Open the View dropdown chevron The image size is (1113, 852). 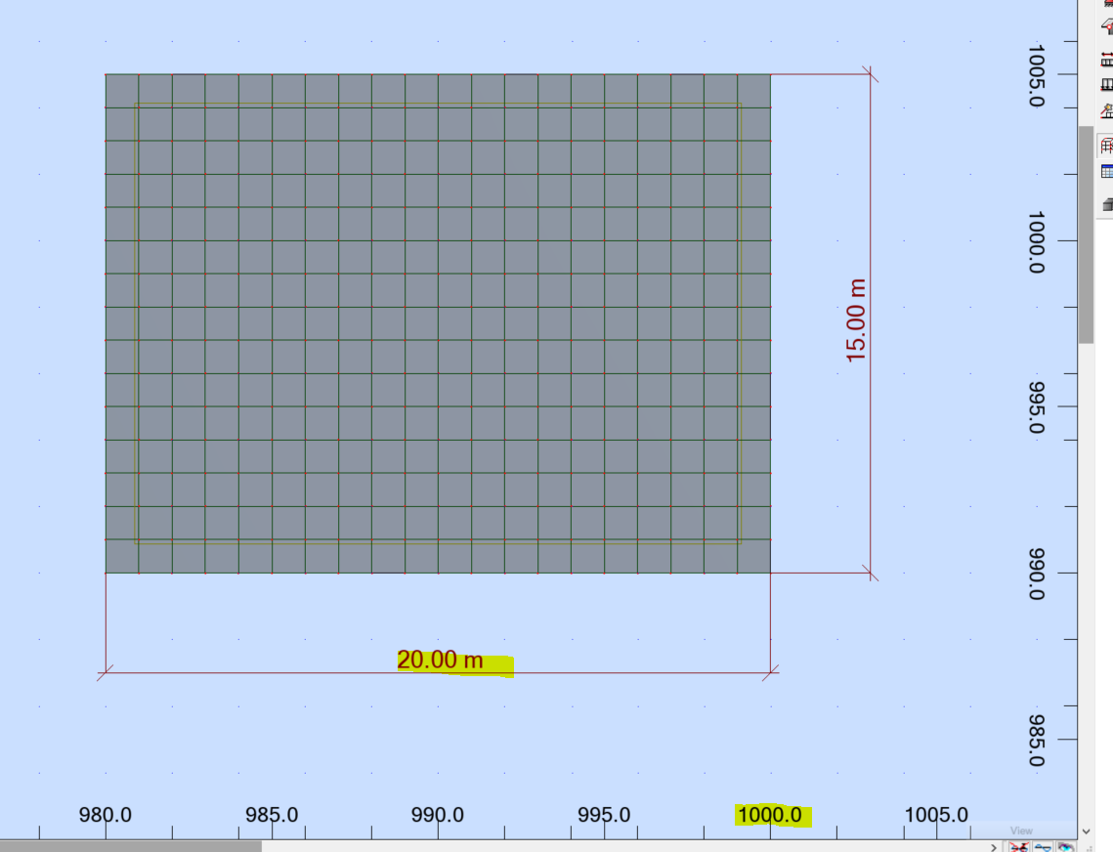click(x=1086, y=831)
